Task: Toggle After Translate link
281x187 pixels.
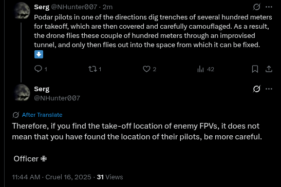Action: (42, 115)
